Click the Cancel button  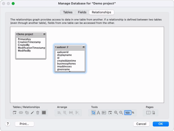point(141,124)
